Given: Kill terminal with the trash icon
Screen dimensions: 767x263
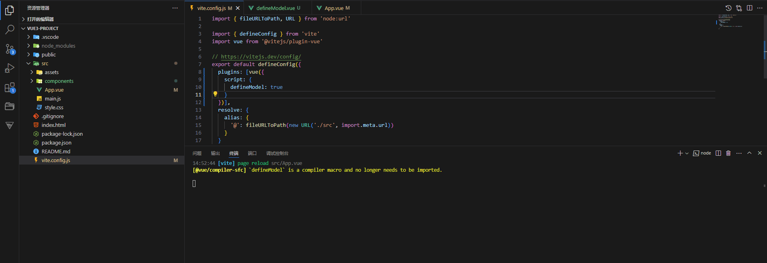Looking at the screenshot, I should point(729,153).
